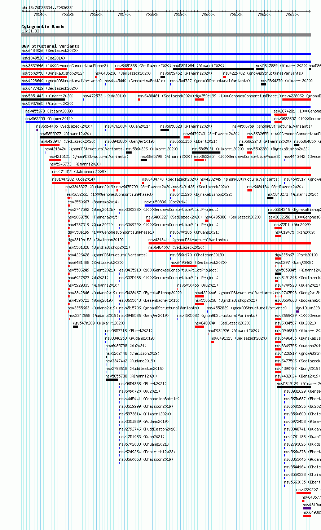Click nsv455978 (Itsara2009) label
The width and height of the screenshot is (321, 530).
(x=49, y=111)
